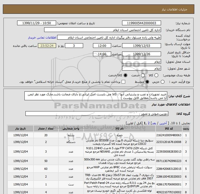Click page header جزئیات اطلاعات نیاز
The image size is (200, 194).
pyautogui.click(x=174, y=9)
